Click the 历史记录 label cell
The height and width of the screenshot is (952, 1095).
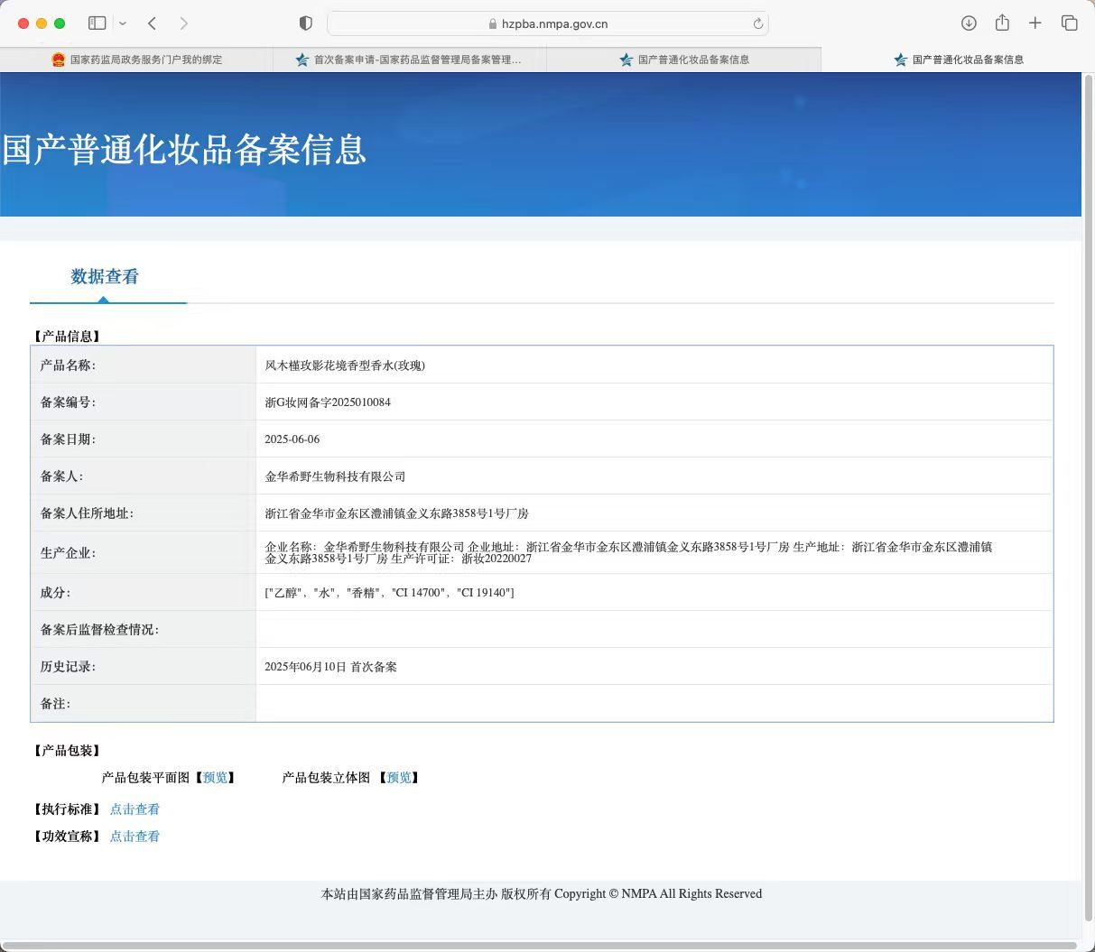click(144, 667)
